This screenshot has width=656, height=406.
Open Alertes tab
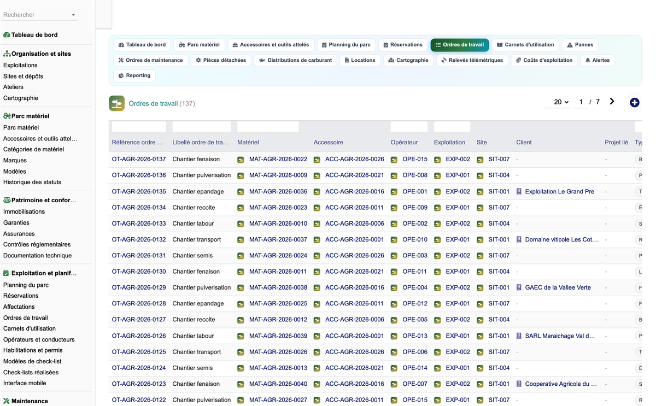(x=598, y=60)
